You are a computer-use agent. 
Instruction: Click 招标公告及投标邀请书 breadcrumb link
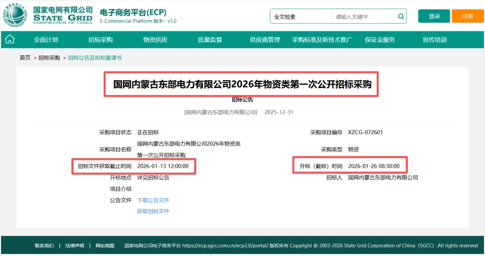coord(95,58)
